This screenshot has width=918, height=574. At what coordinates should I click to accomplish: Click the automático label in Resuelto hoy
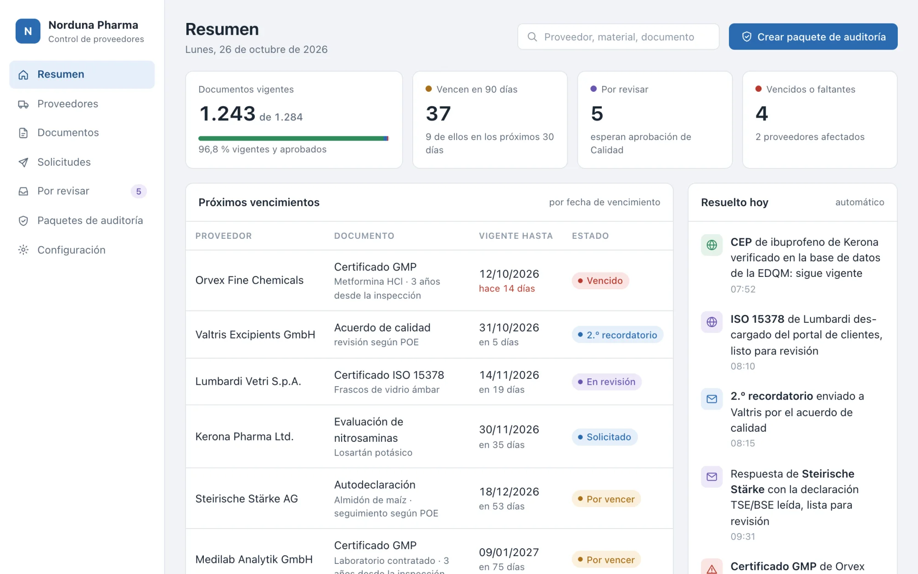(x=860, y=202)
